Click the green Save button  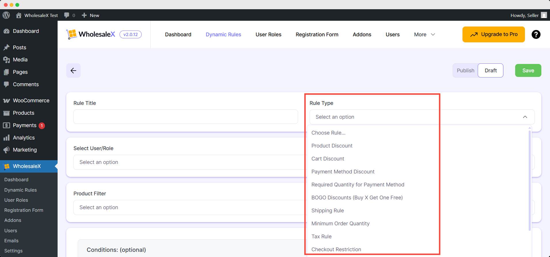point(528,71)
